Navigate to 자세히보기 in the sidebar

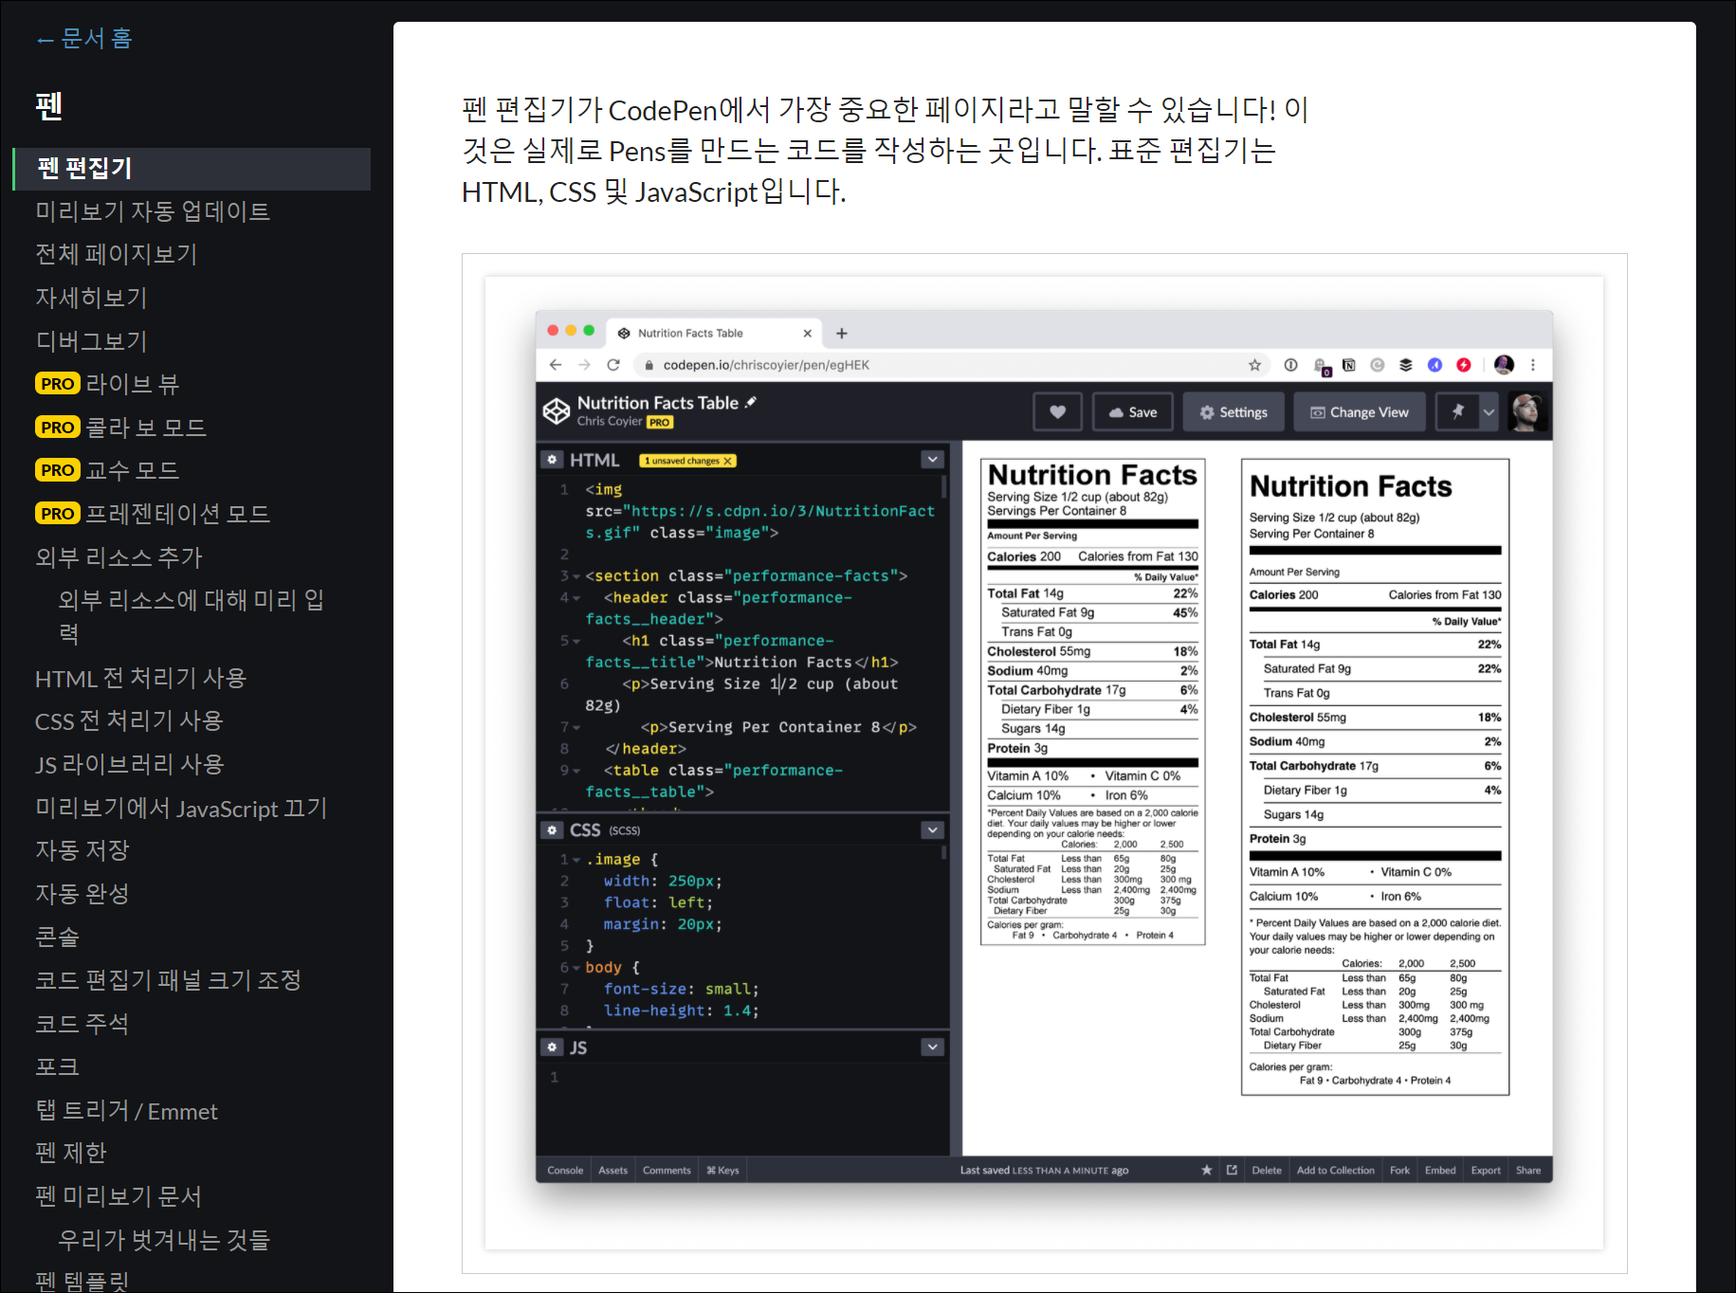click(x=91, y=298)
